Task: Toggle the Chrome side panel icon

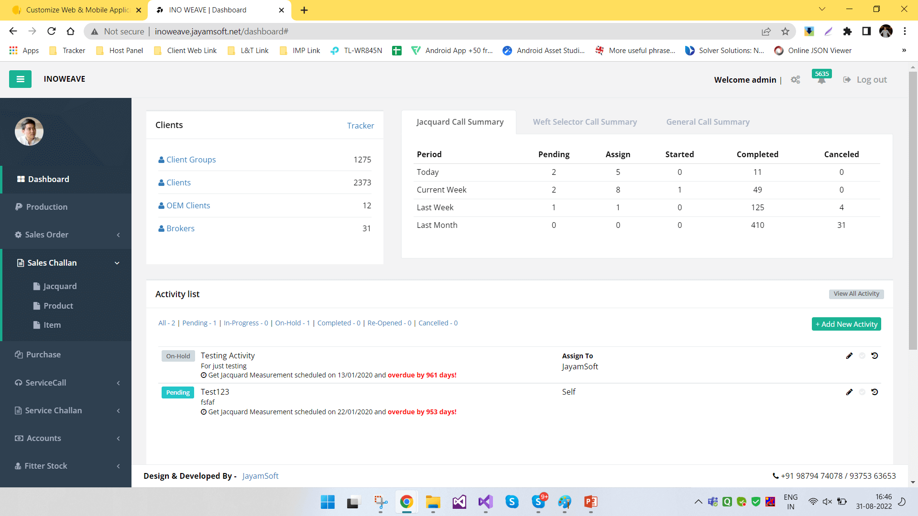Action: tap(866, 31)
